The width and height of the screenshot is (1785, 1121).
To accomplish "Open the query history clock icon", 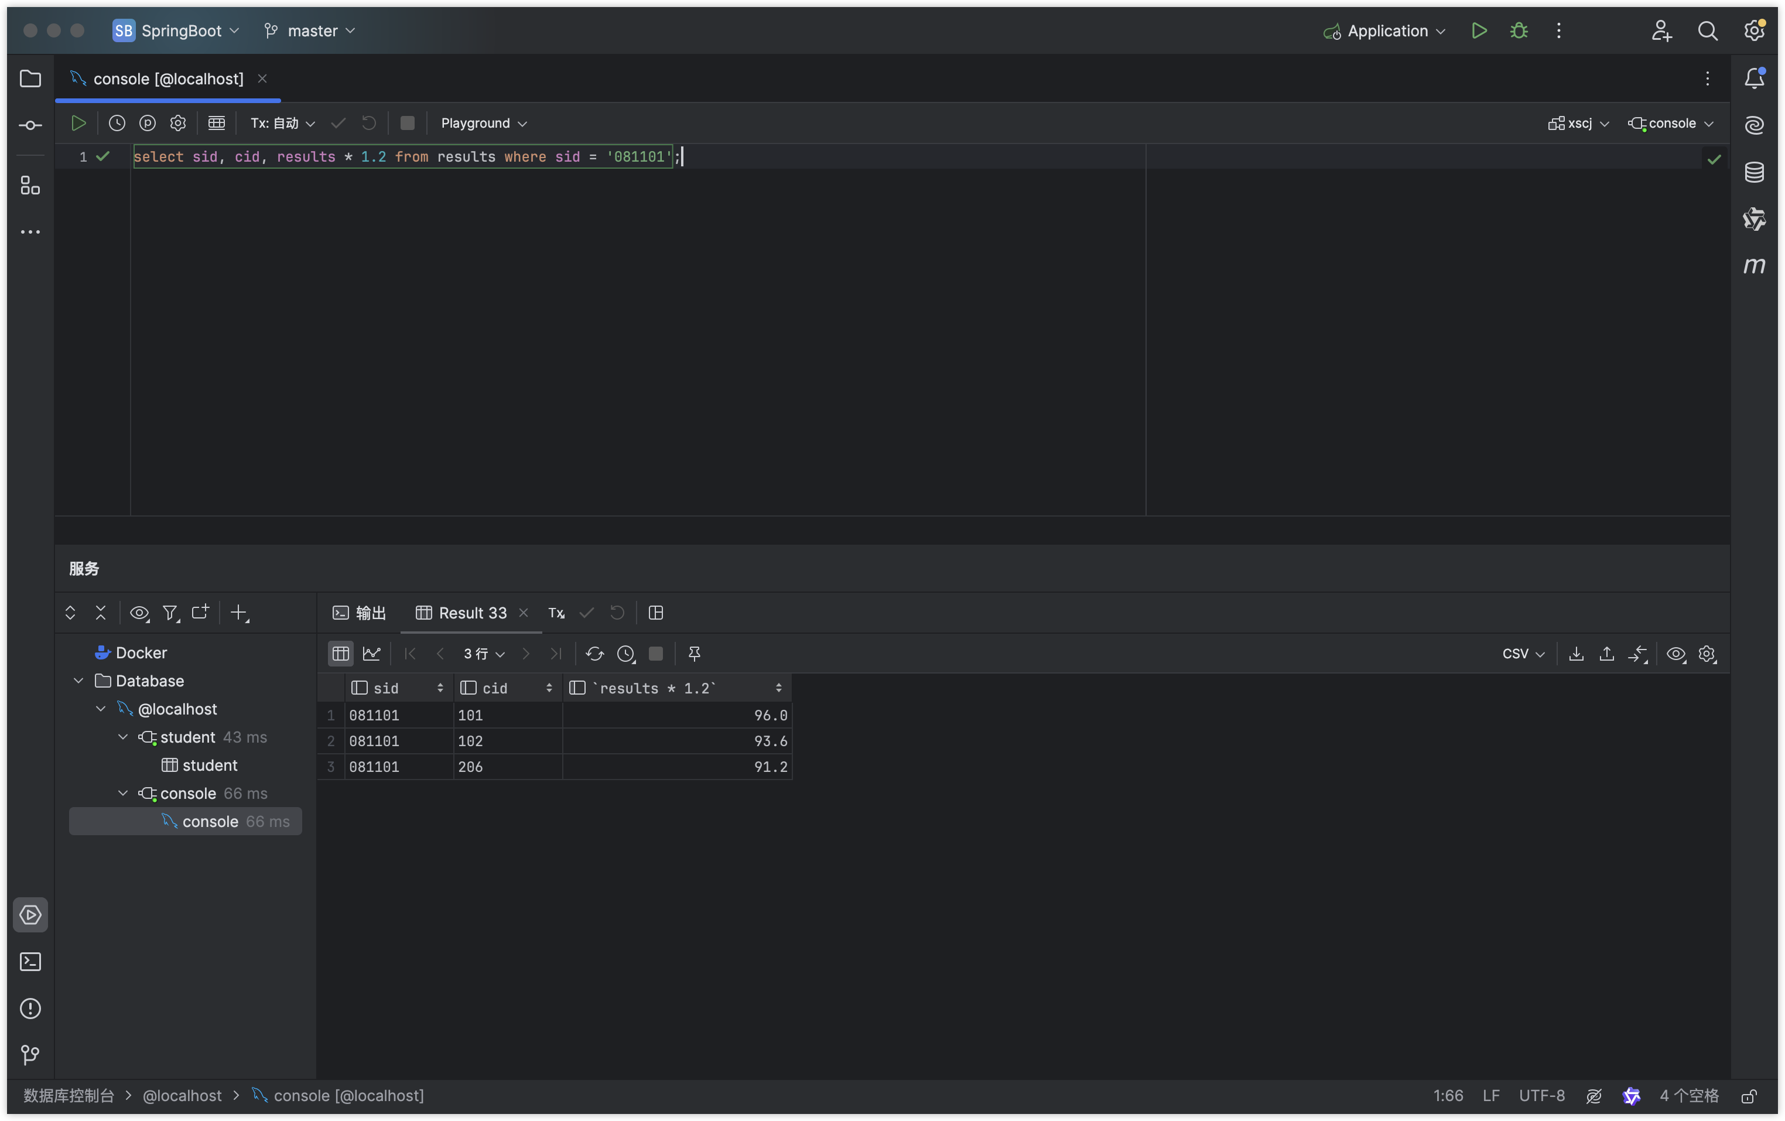I will click(x=117, y=123).
